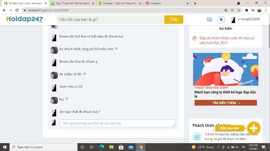Open the media control icon in Chrome toolbar

[x=253, y=10]
